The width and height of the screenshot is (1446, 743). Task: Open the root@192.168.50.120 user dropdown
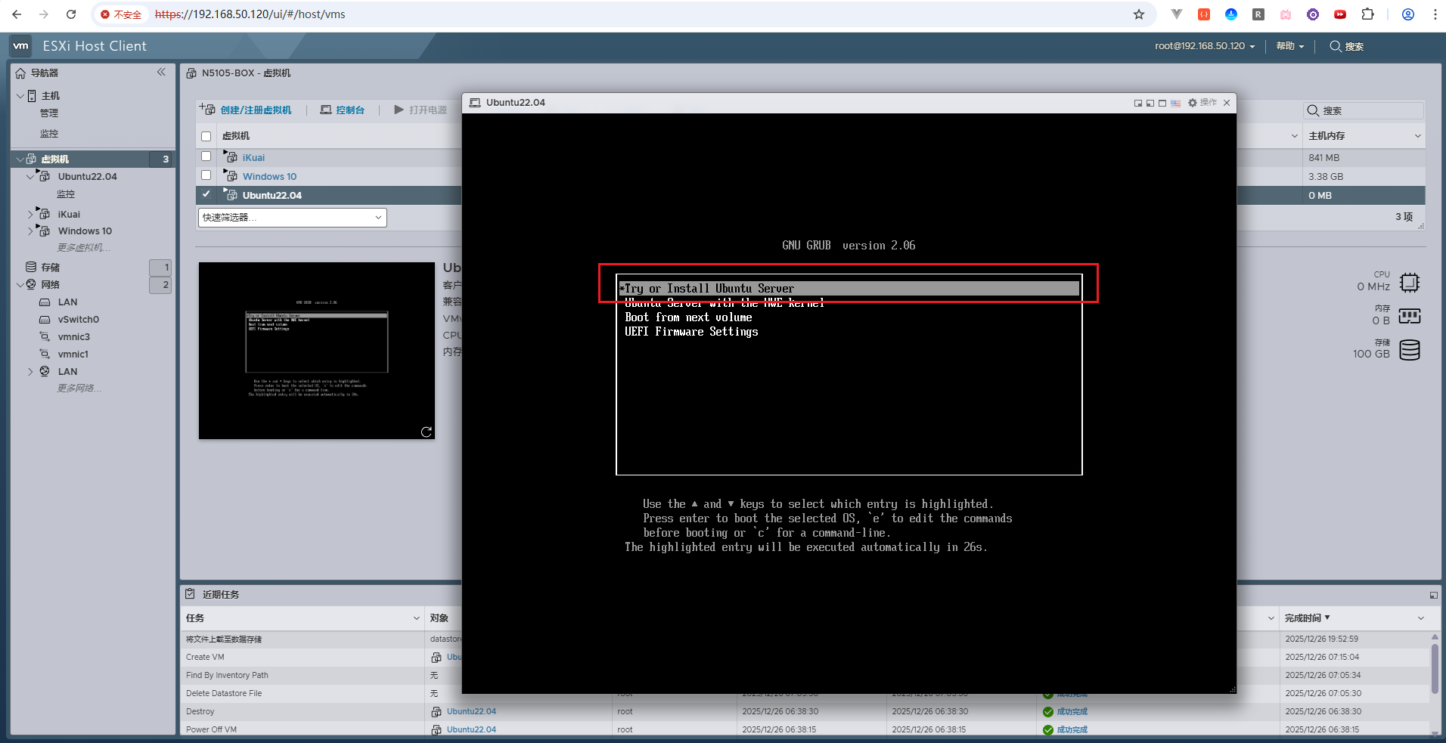tap(1204, 46)
